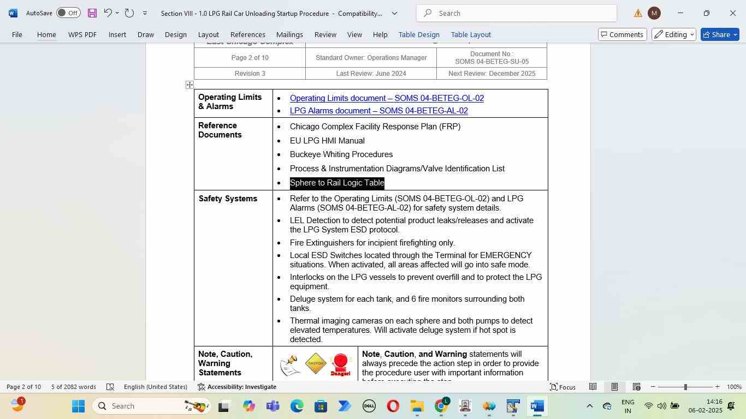This screenshot has height=419, width=746.
Task: Click the zoom slider handle
Action: pos(685,387)
